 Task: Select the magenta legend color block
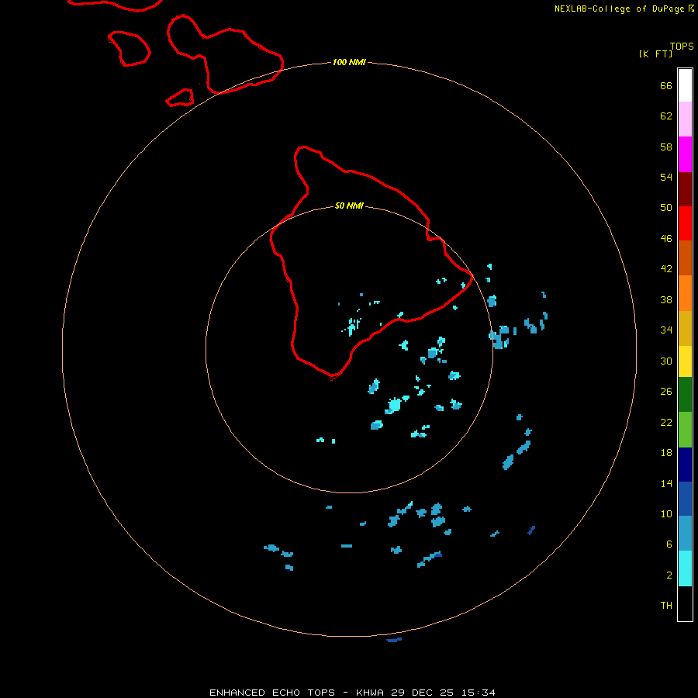pos(685,154)
